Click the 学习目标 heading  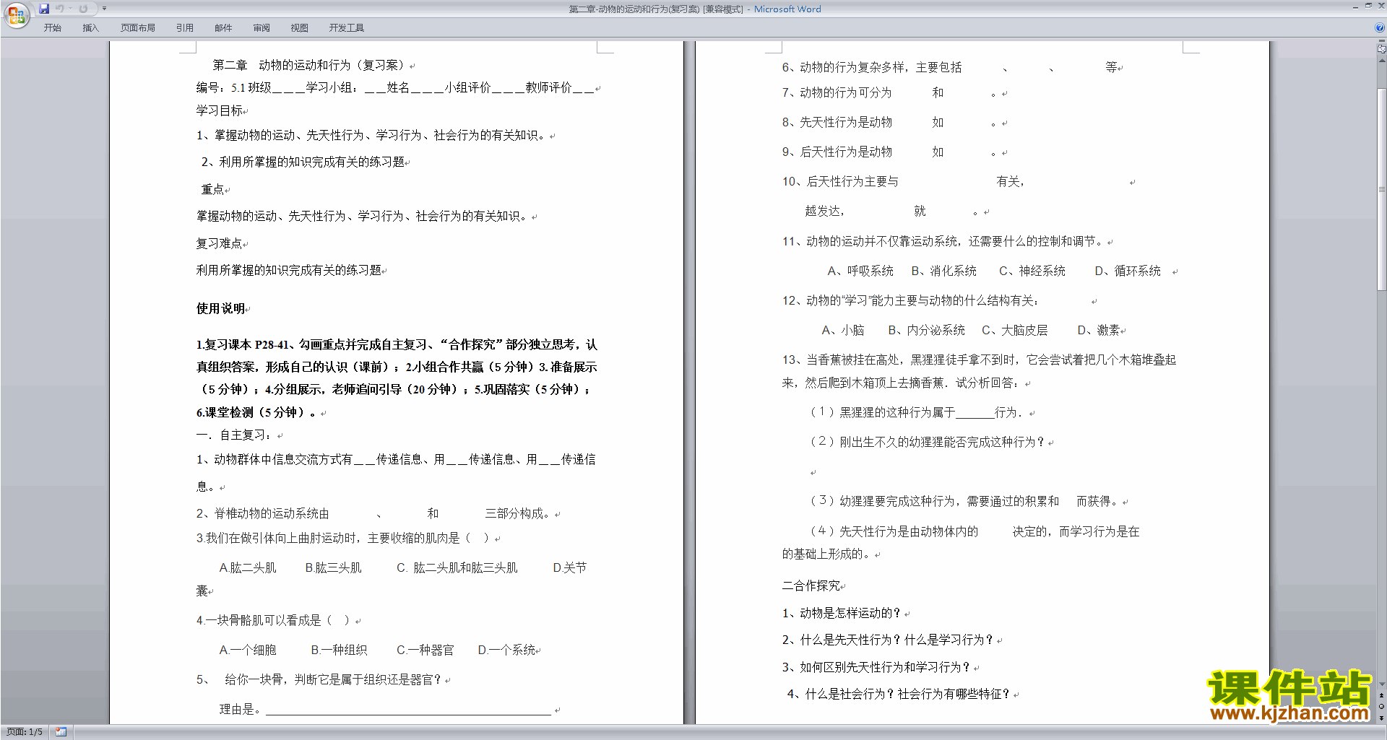point(220,110)
